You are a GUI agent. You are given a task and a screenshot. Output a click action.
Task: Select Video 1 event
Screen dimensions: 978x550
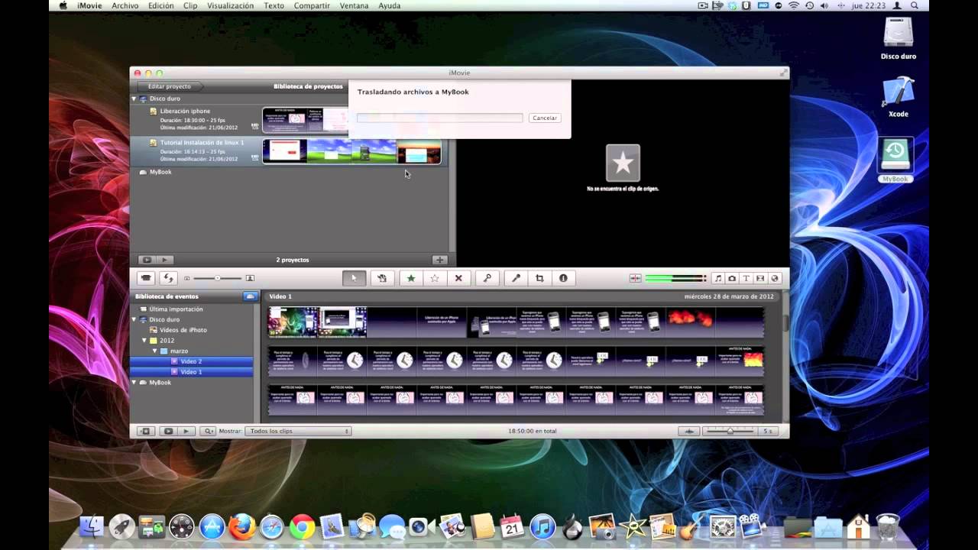191,372
